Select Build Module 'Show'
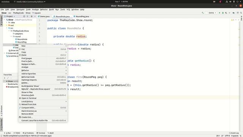 (43, 86)
